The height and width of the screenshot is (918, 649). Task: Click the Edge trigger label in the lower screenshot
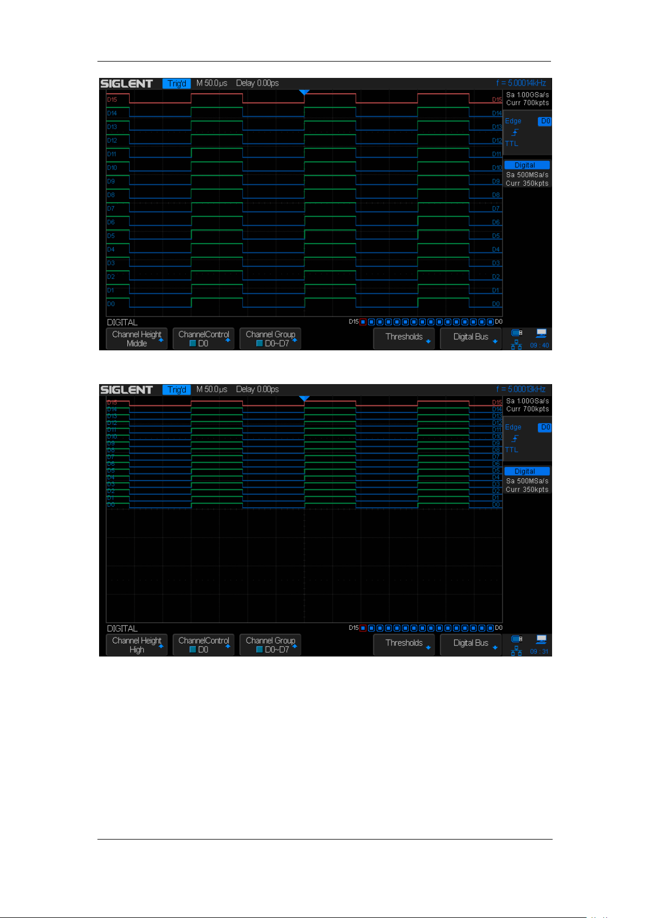click(x=513, y=427)
